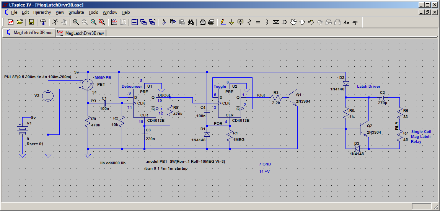Zoom out with the minus magnifier
The width and height of the screenshot is (440, 211).
[x=93, y=22]
